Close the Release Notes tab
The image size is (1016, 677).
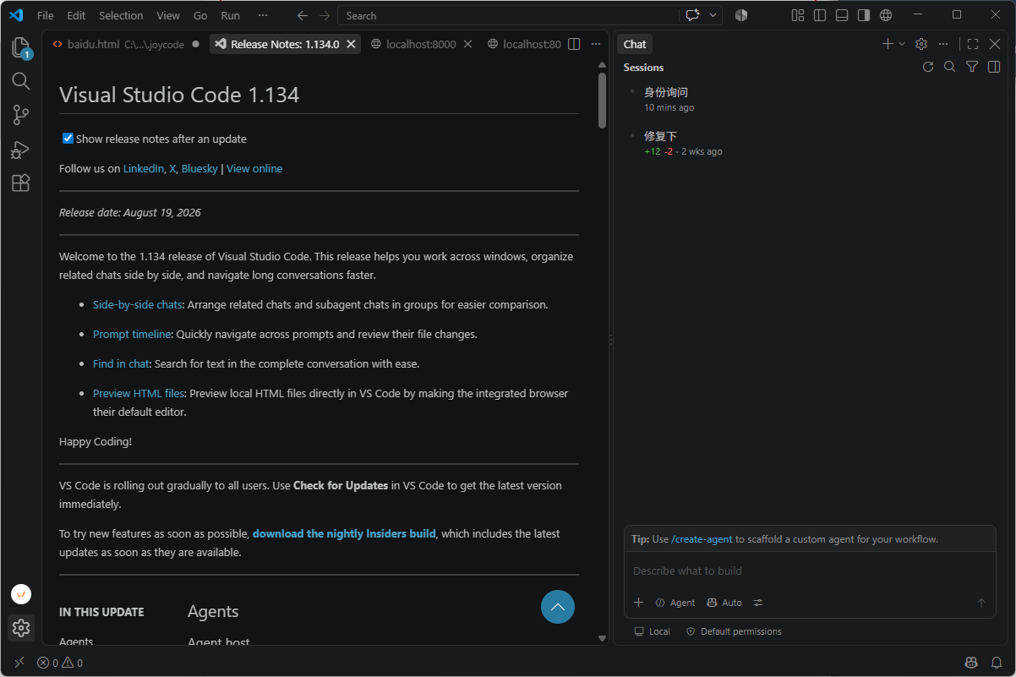352,44
